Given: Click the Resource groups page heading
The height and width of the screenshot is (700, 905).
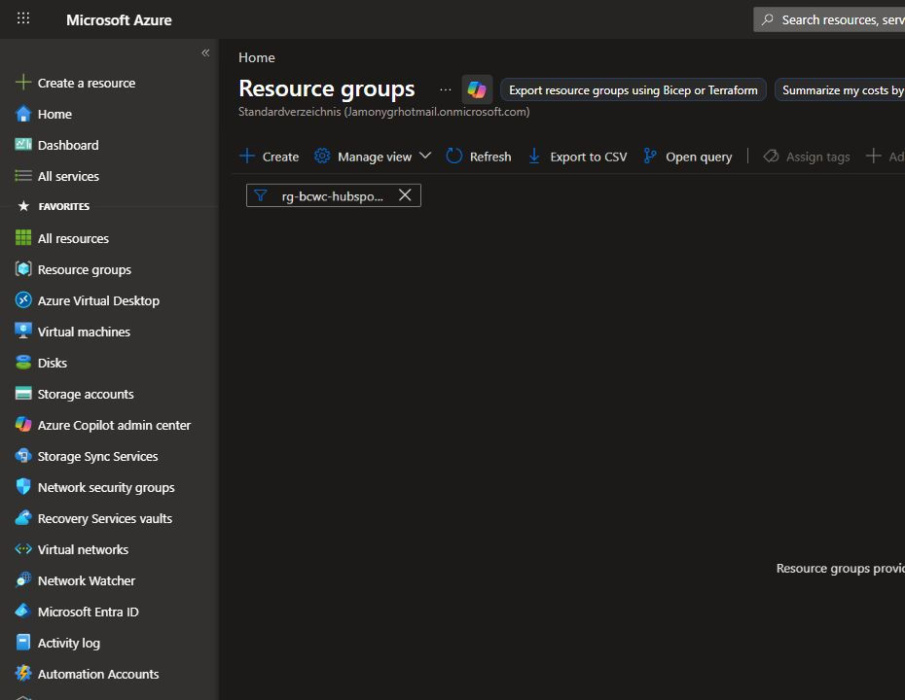Looking at the screenshot, I should point(327,88).
